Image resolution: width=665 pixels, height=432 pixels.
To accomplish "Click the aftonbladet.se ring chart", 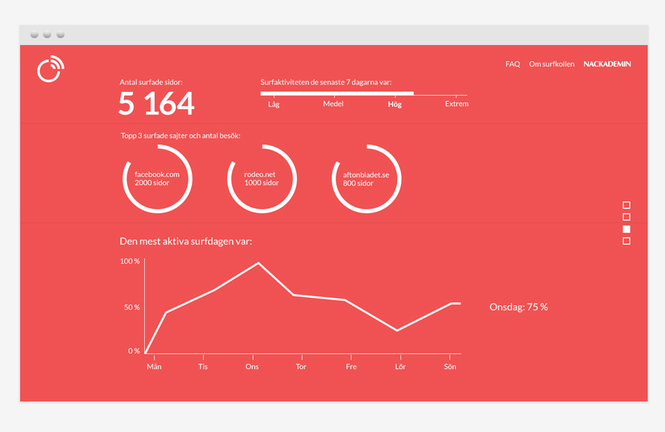I will tap(366, 179).
